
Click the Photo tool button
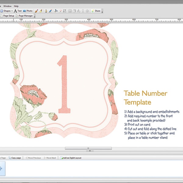[28, 11]
